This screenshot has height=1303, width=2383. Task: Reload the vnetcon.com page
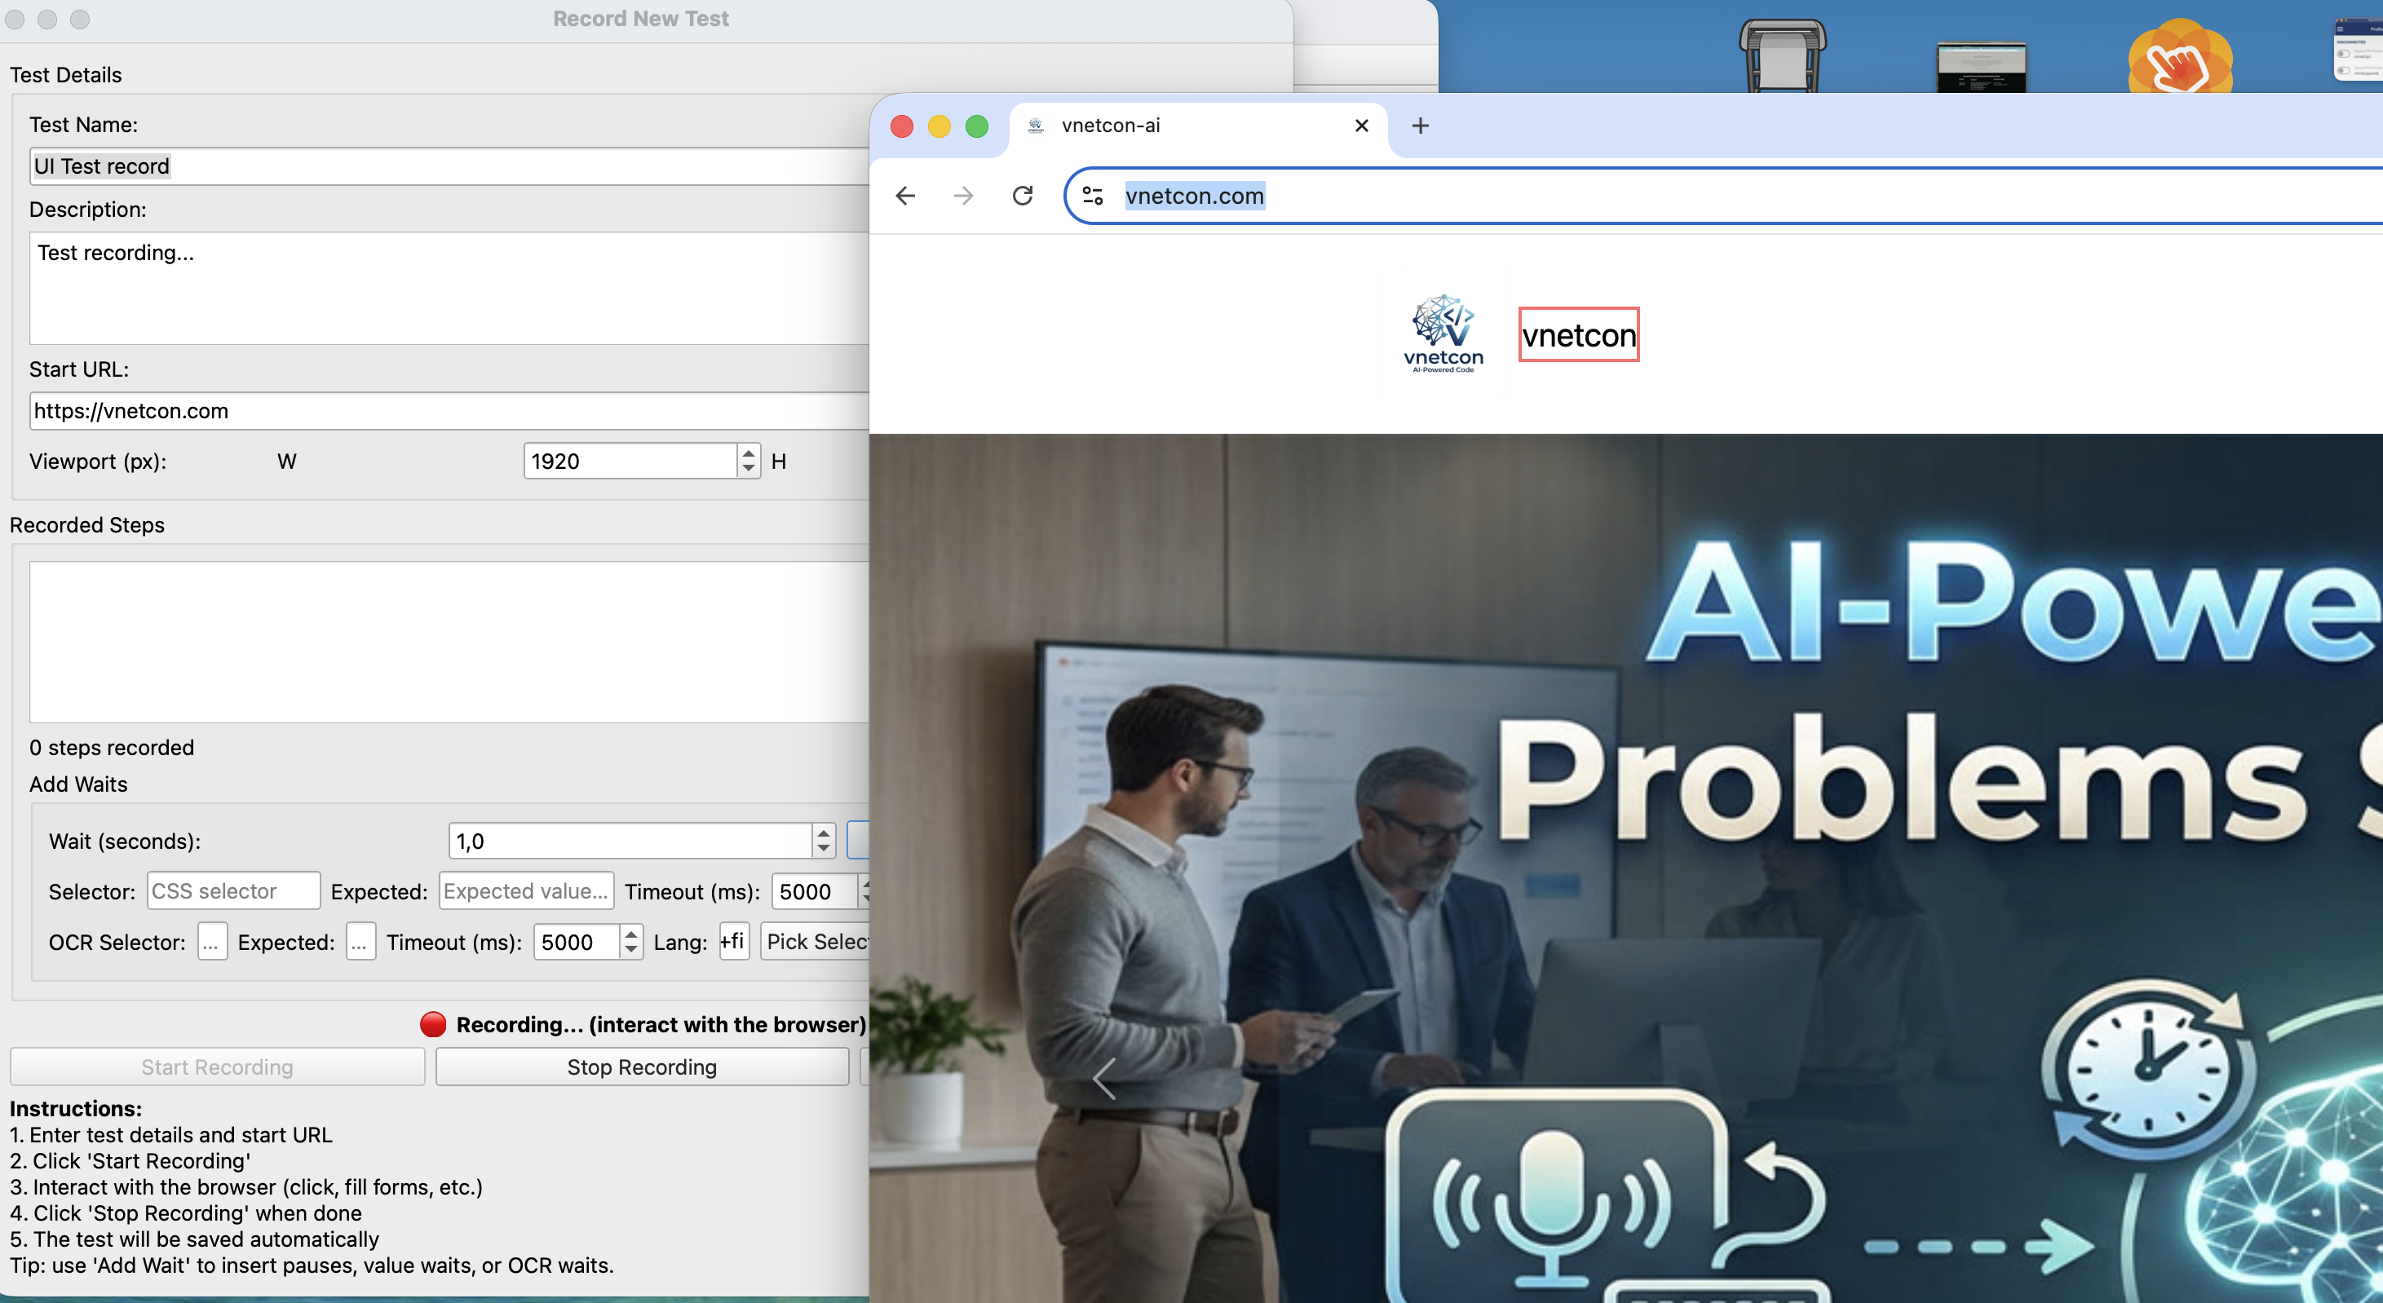click(x=1022, y=195)
